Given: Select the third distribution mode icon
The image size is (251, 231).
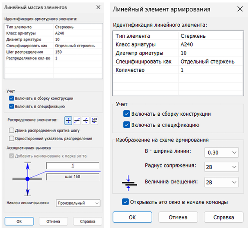Looking at the screenshot, I should point(86,120).
